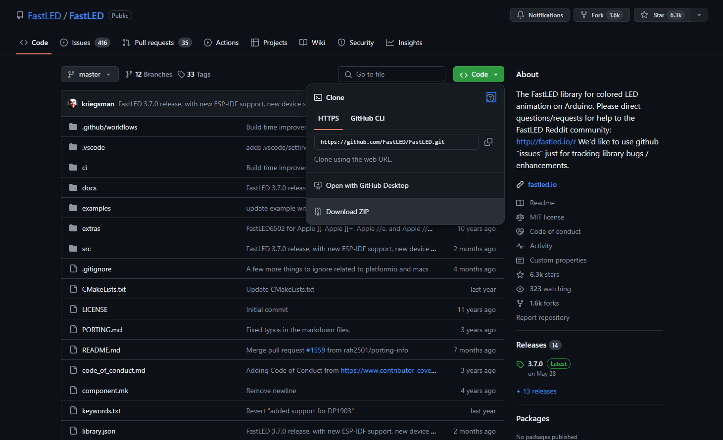Open the Issues tab
This screenshot has height=440, width=723.
click(x=85, y=43)
